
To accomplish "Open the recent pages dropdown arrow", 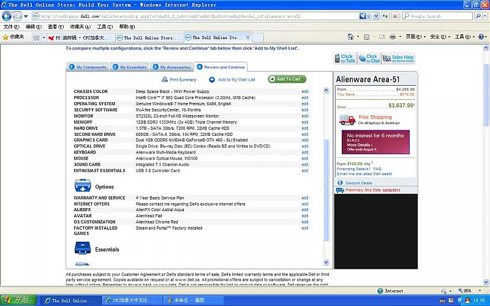I will coord(26,16).
